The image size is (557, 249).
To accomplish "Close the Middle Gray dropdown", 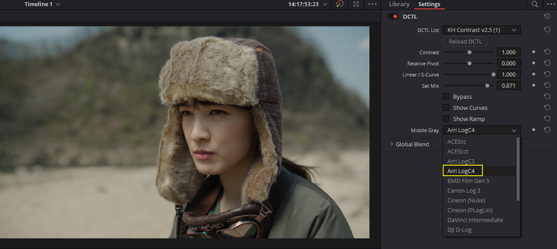I will click(482, 130).
